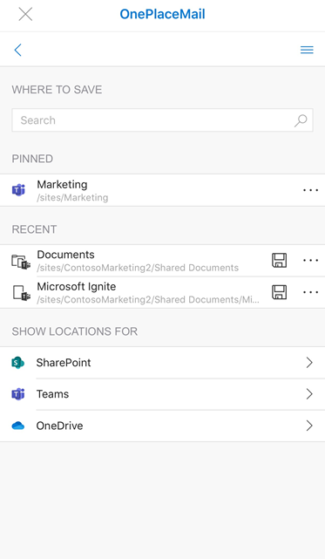Show locations for OneDrive

pyautogui.click(x=162, y=426)
